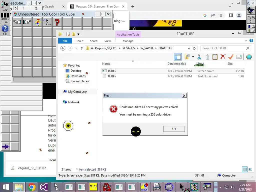Image resolution: width=256 pixels, height=192 pixels.
Task: Click the orange checkmark Properties icon
Action: 231,57
